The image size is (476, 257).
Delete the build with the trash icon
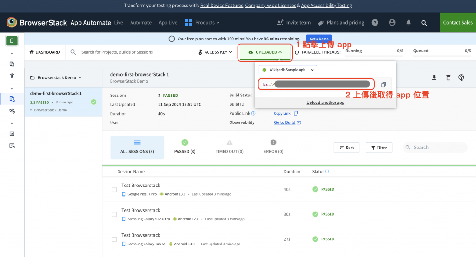click(448, 77)
